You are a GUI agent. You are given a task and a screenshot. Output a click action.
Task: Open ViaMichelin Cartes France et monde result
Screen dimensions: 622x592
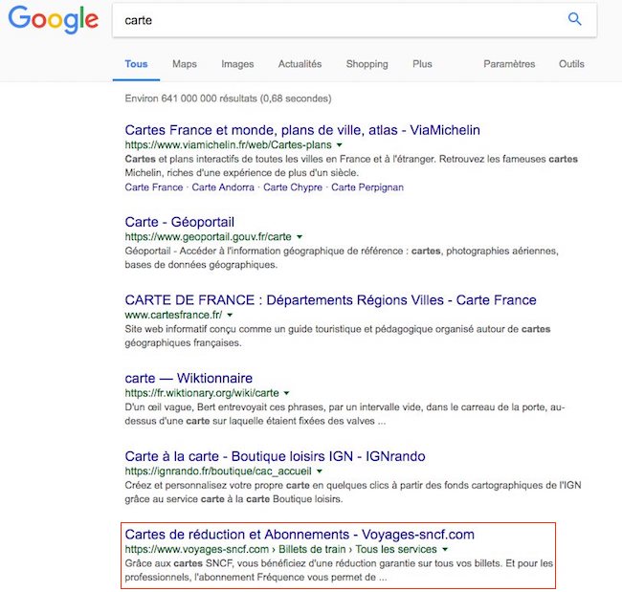point(302,130)
